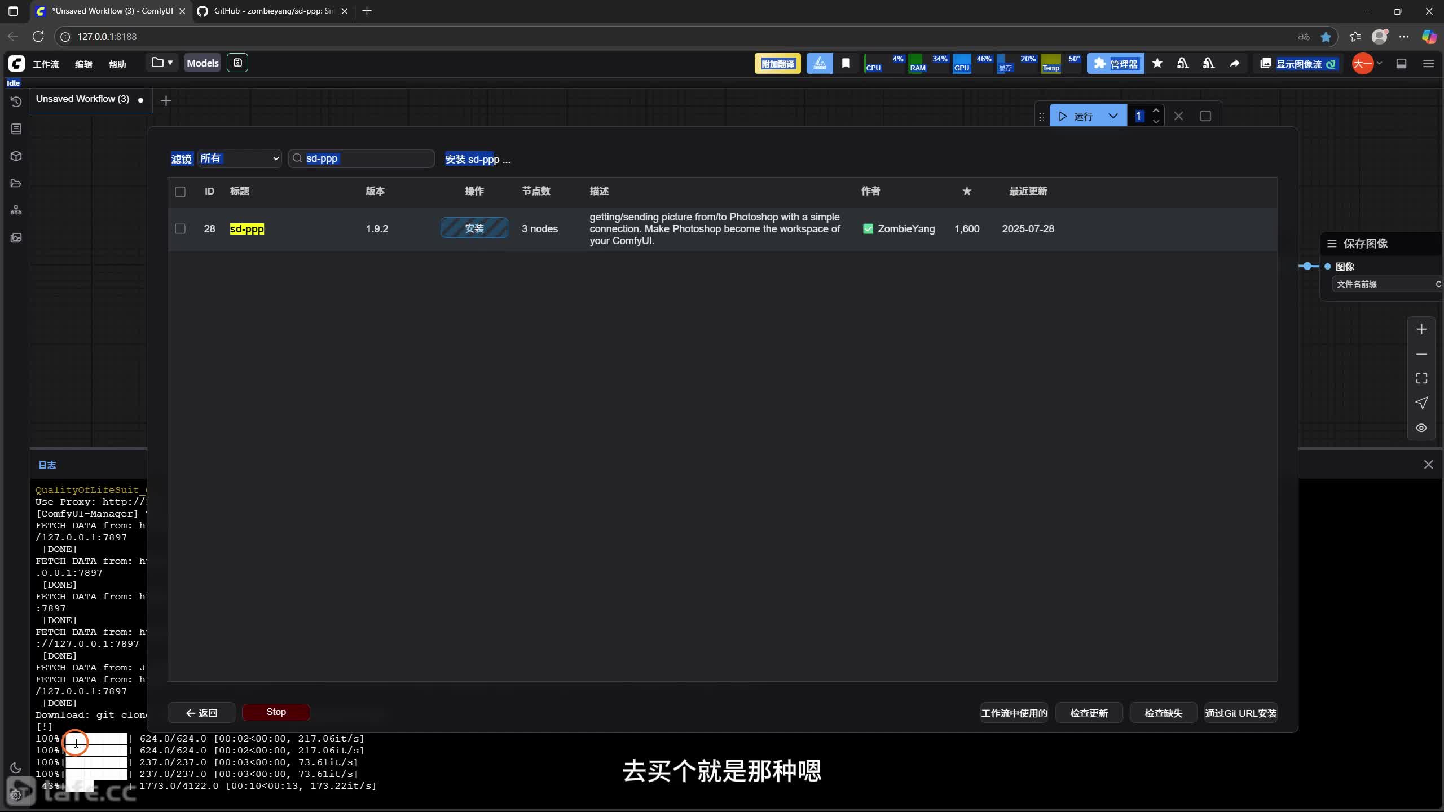
Task: Toggle dark theme moon icon
Action: tap(16, 768)
